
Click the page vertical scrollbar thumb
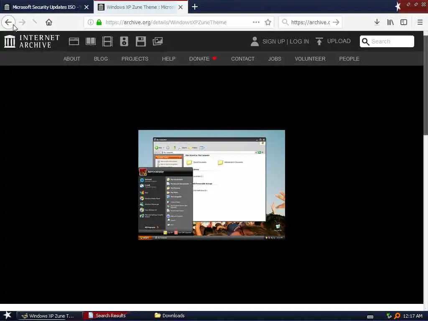425,84
